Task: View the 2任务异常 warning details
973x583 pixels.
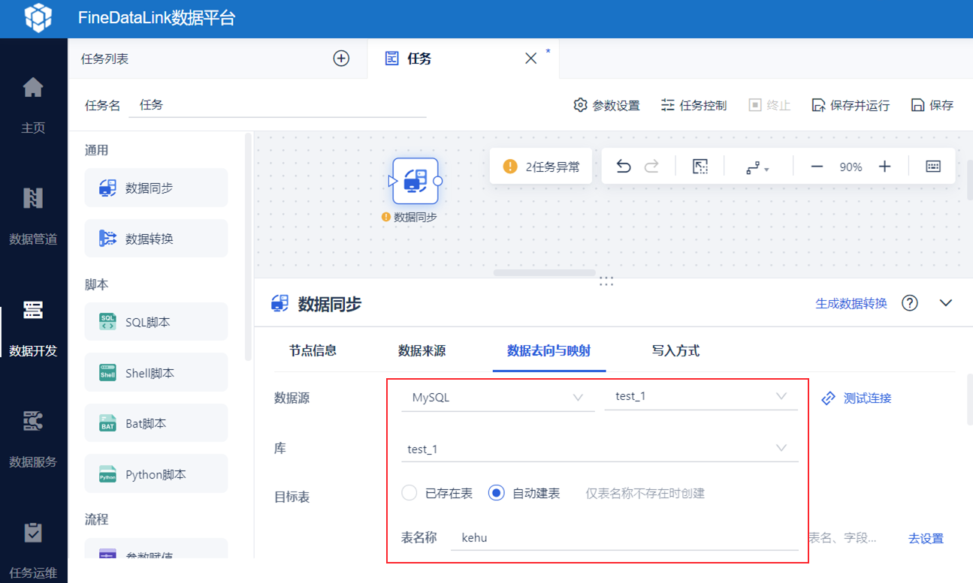Action: coord(542,167)
